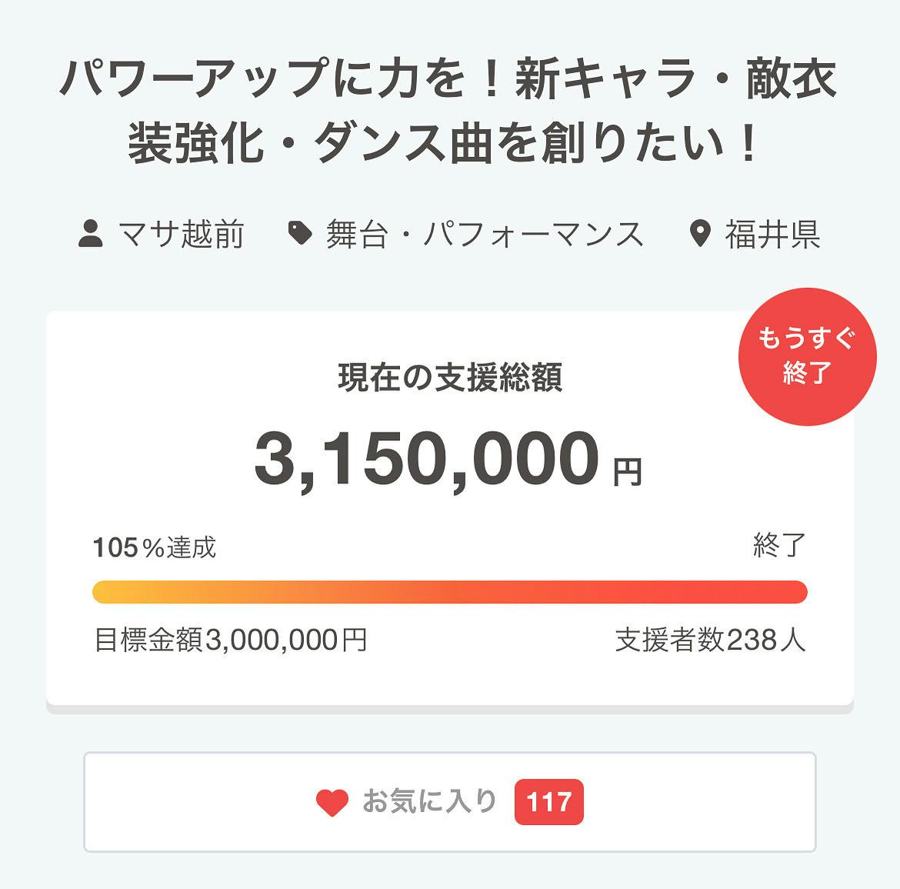Image resolution: width=900 pixels, height=889 pixels.
Task: Click the heart icon in お気に入り button
Action: click(332, 802)
